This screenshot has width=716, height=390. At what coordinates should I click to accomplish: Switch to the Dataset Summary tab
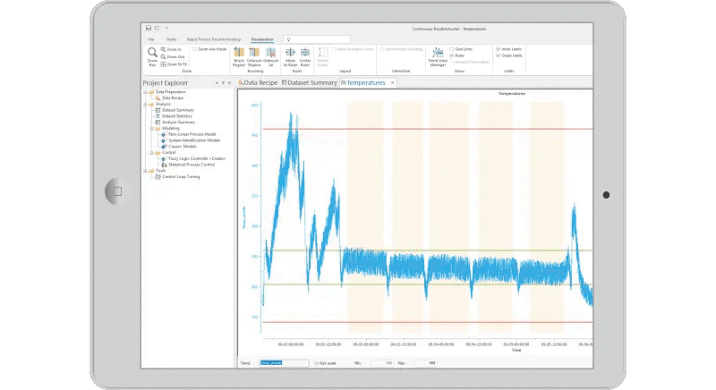click(x=310, y=83)
